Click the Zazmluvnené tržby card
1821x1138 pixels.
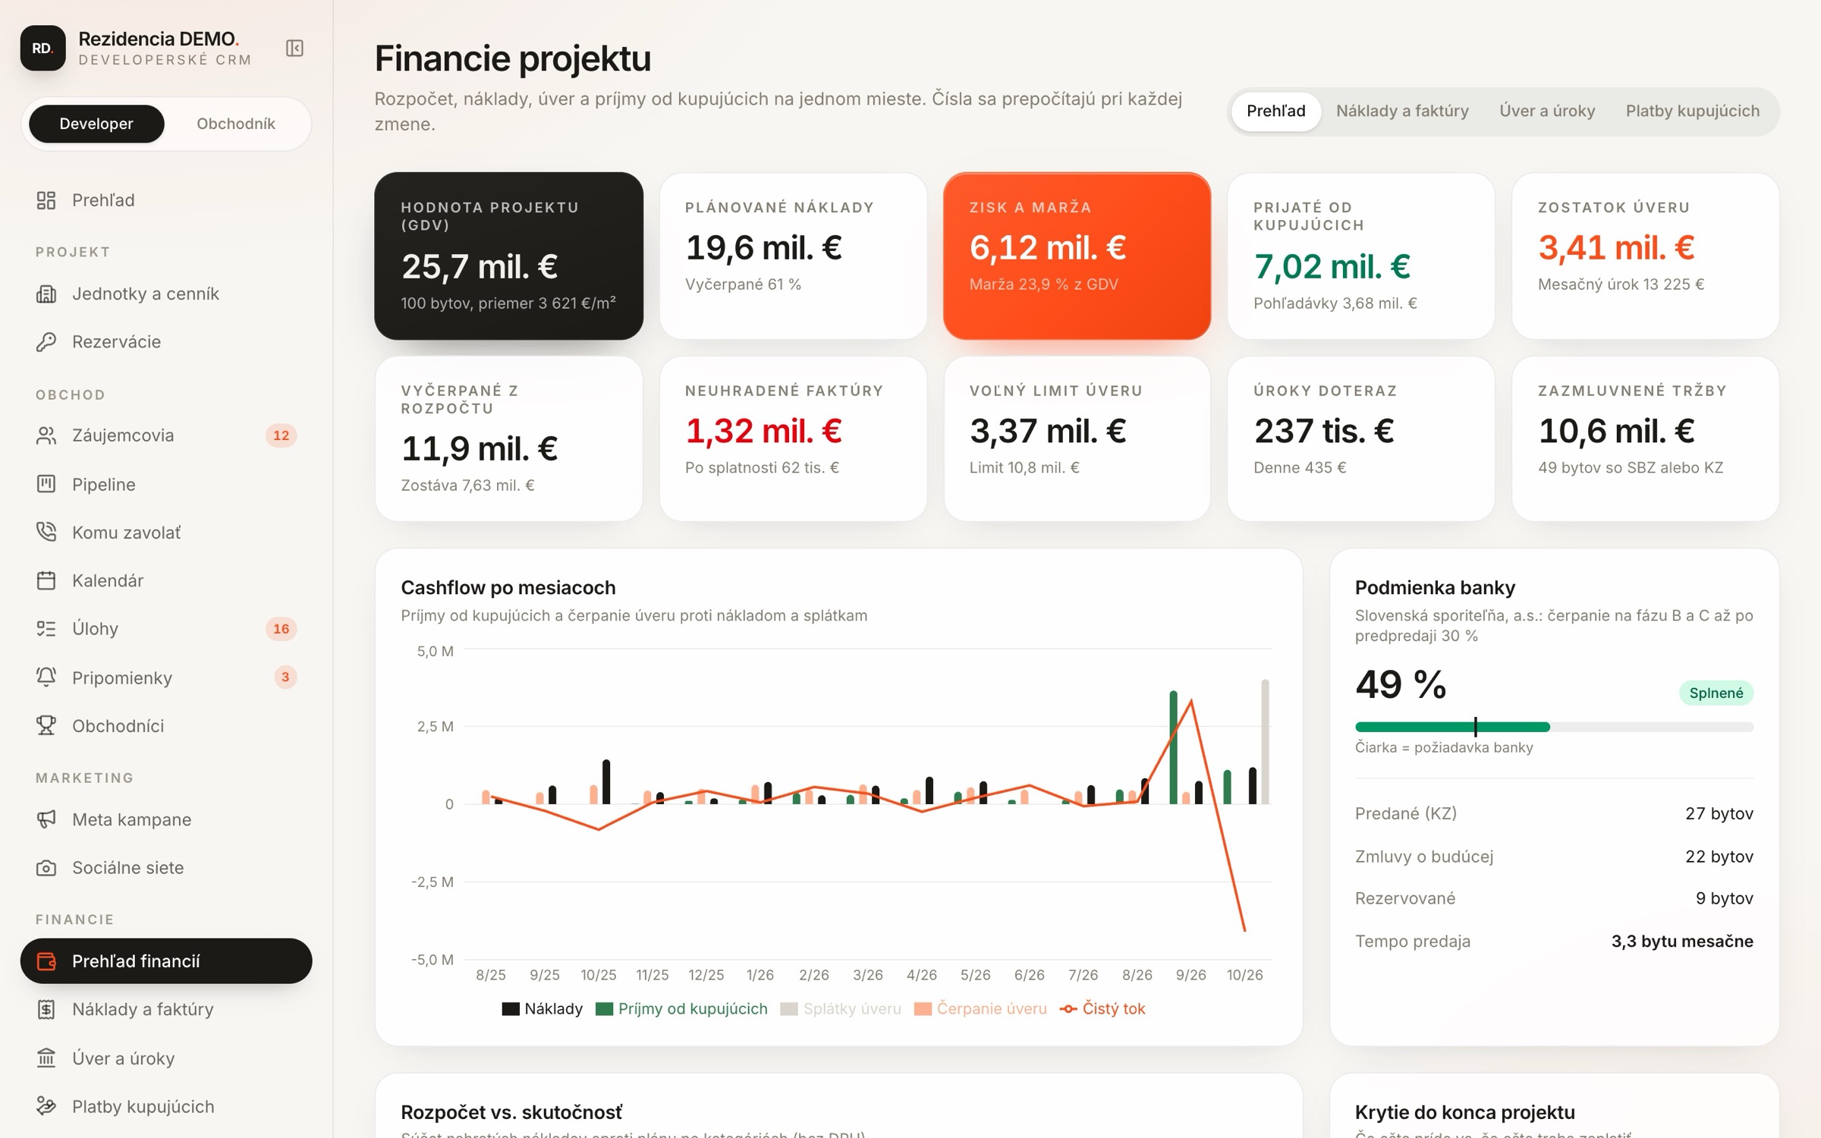1645,439
